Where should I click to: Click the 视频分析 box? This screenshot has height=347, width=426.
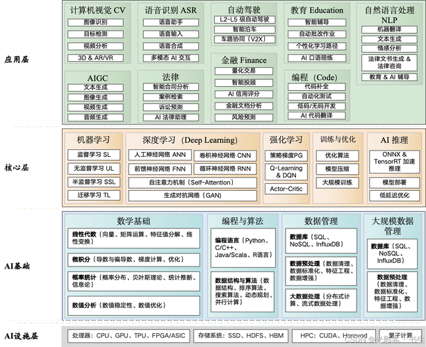95,46
